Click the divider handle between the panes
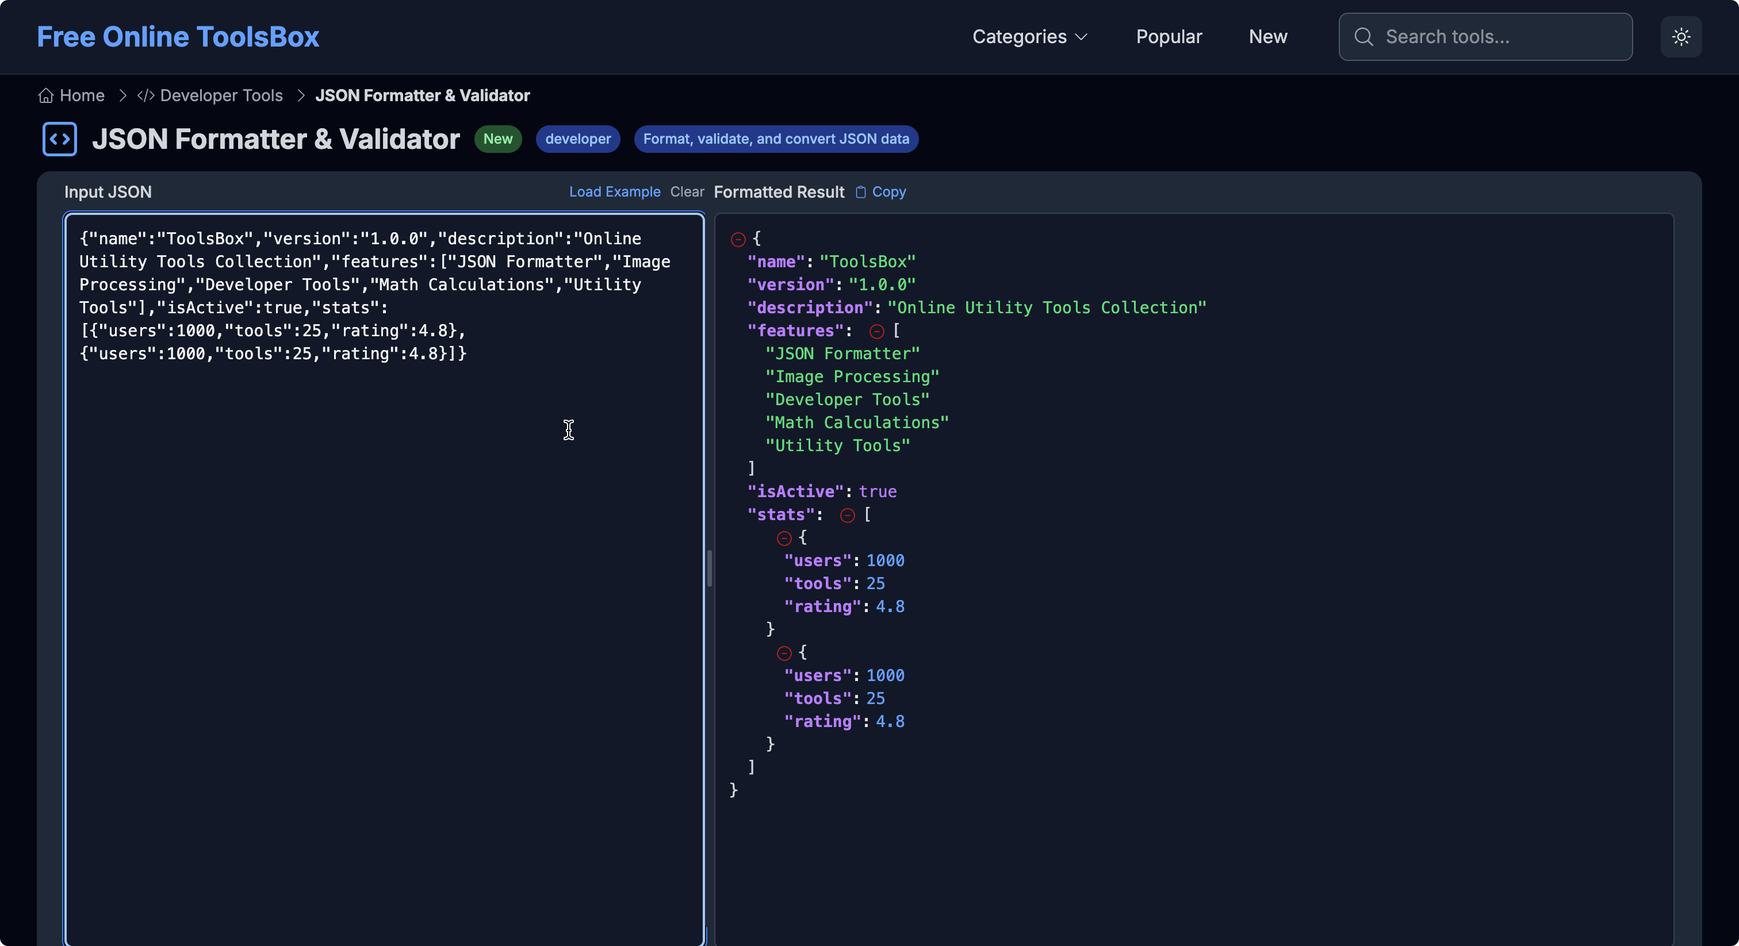 coord(709,568)
